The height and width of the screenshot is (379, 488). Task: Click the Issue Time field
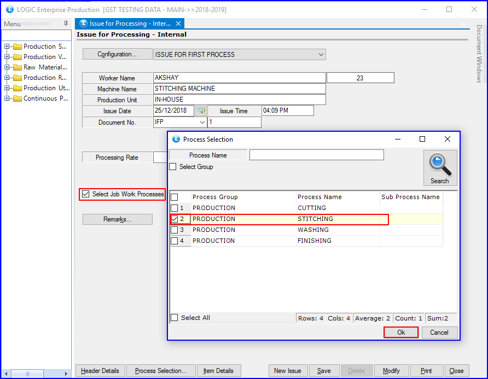(x=288, y=110)
